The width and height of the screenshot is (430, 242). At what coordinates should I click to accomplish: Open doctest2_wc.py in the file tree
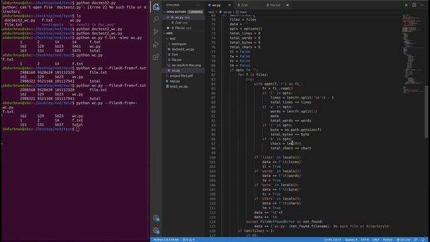183,49
